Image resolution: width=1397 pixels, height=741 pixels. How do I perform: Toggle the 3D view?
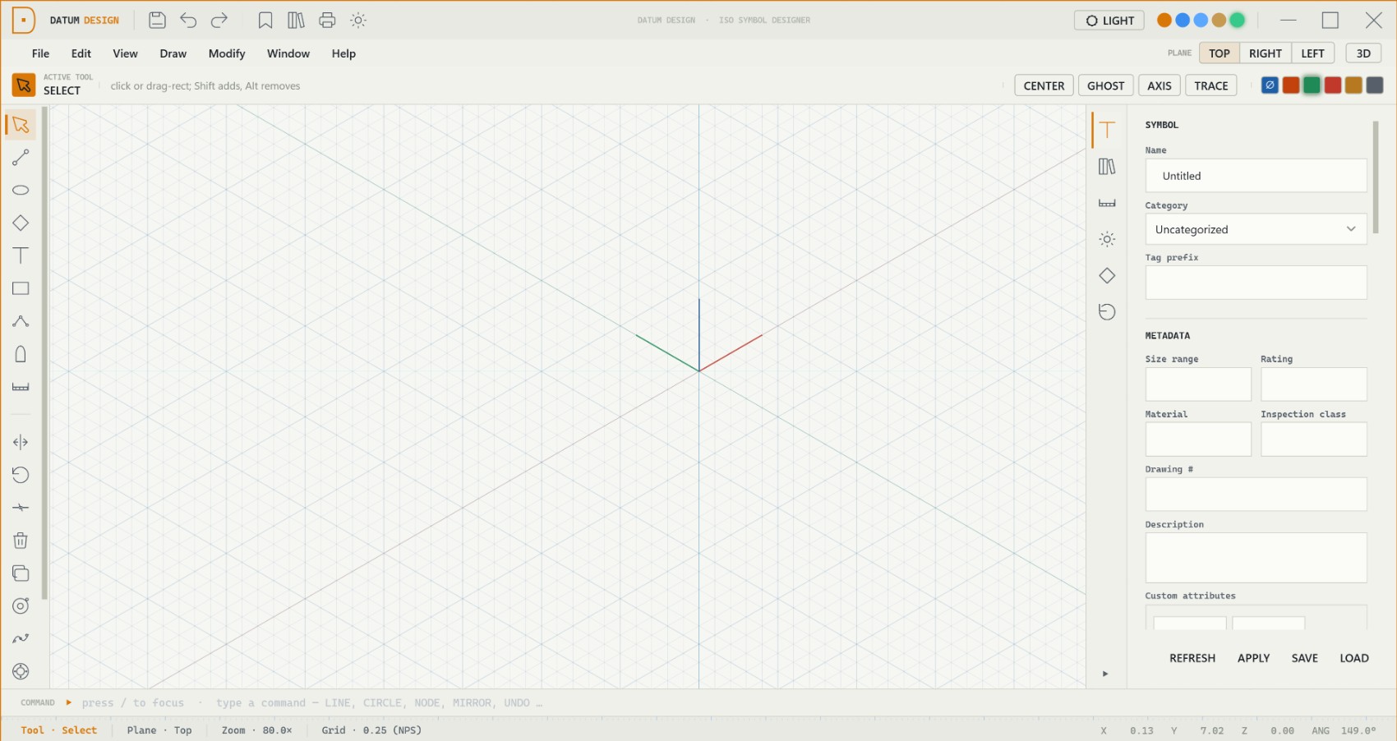click(1363, 53)
